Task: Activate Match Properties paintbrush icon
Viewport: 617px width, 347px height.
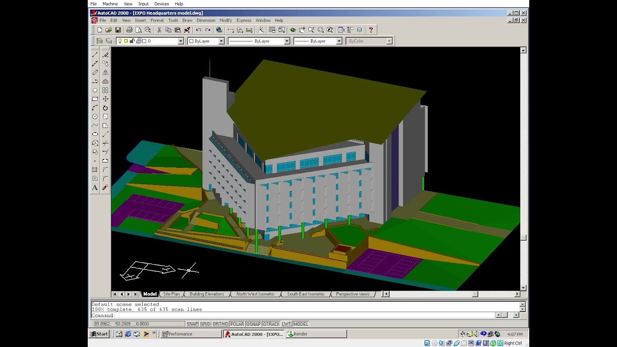Action: [x=187, y=30]
